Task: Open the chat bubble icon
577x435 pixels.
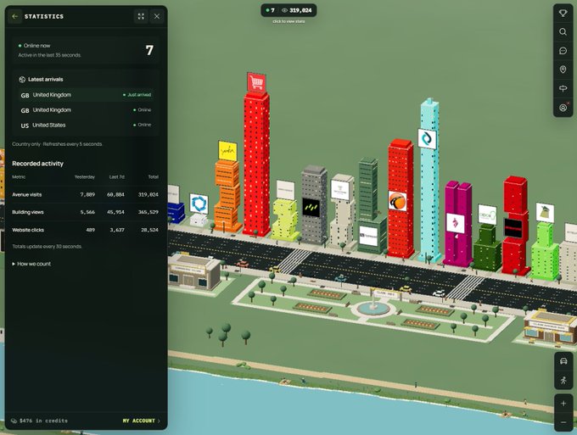Action: pos(563,51)
